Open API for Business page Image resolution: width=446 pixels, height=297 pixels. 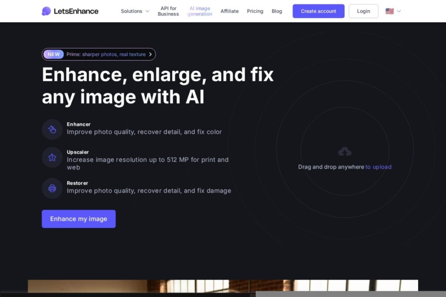(x=168, y=11)
